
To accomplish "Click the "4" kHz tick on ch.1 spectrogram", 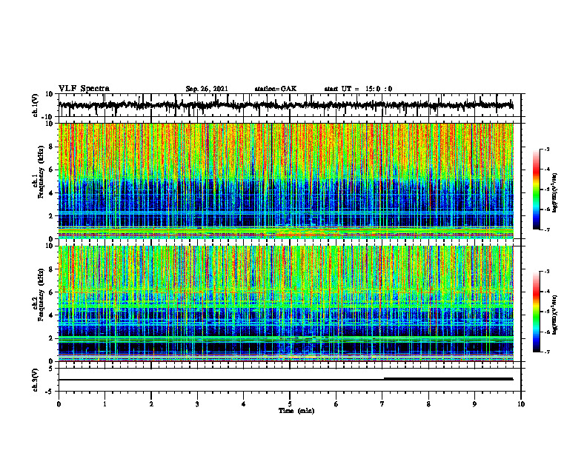I will point(52,193).
